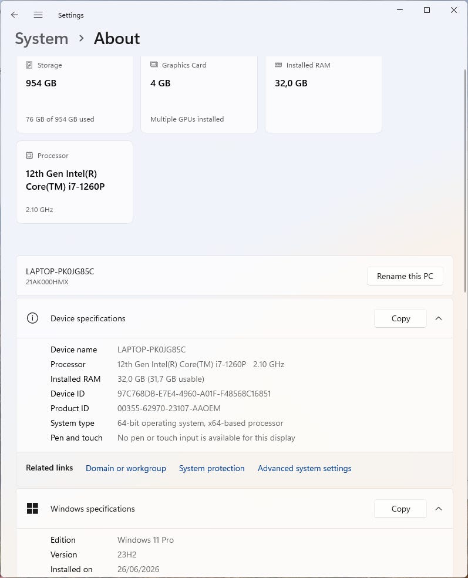This screenshot has height=578, width=468.
Task: Click System in the breadcrumb
Action: click(x=42, y=39)
